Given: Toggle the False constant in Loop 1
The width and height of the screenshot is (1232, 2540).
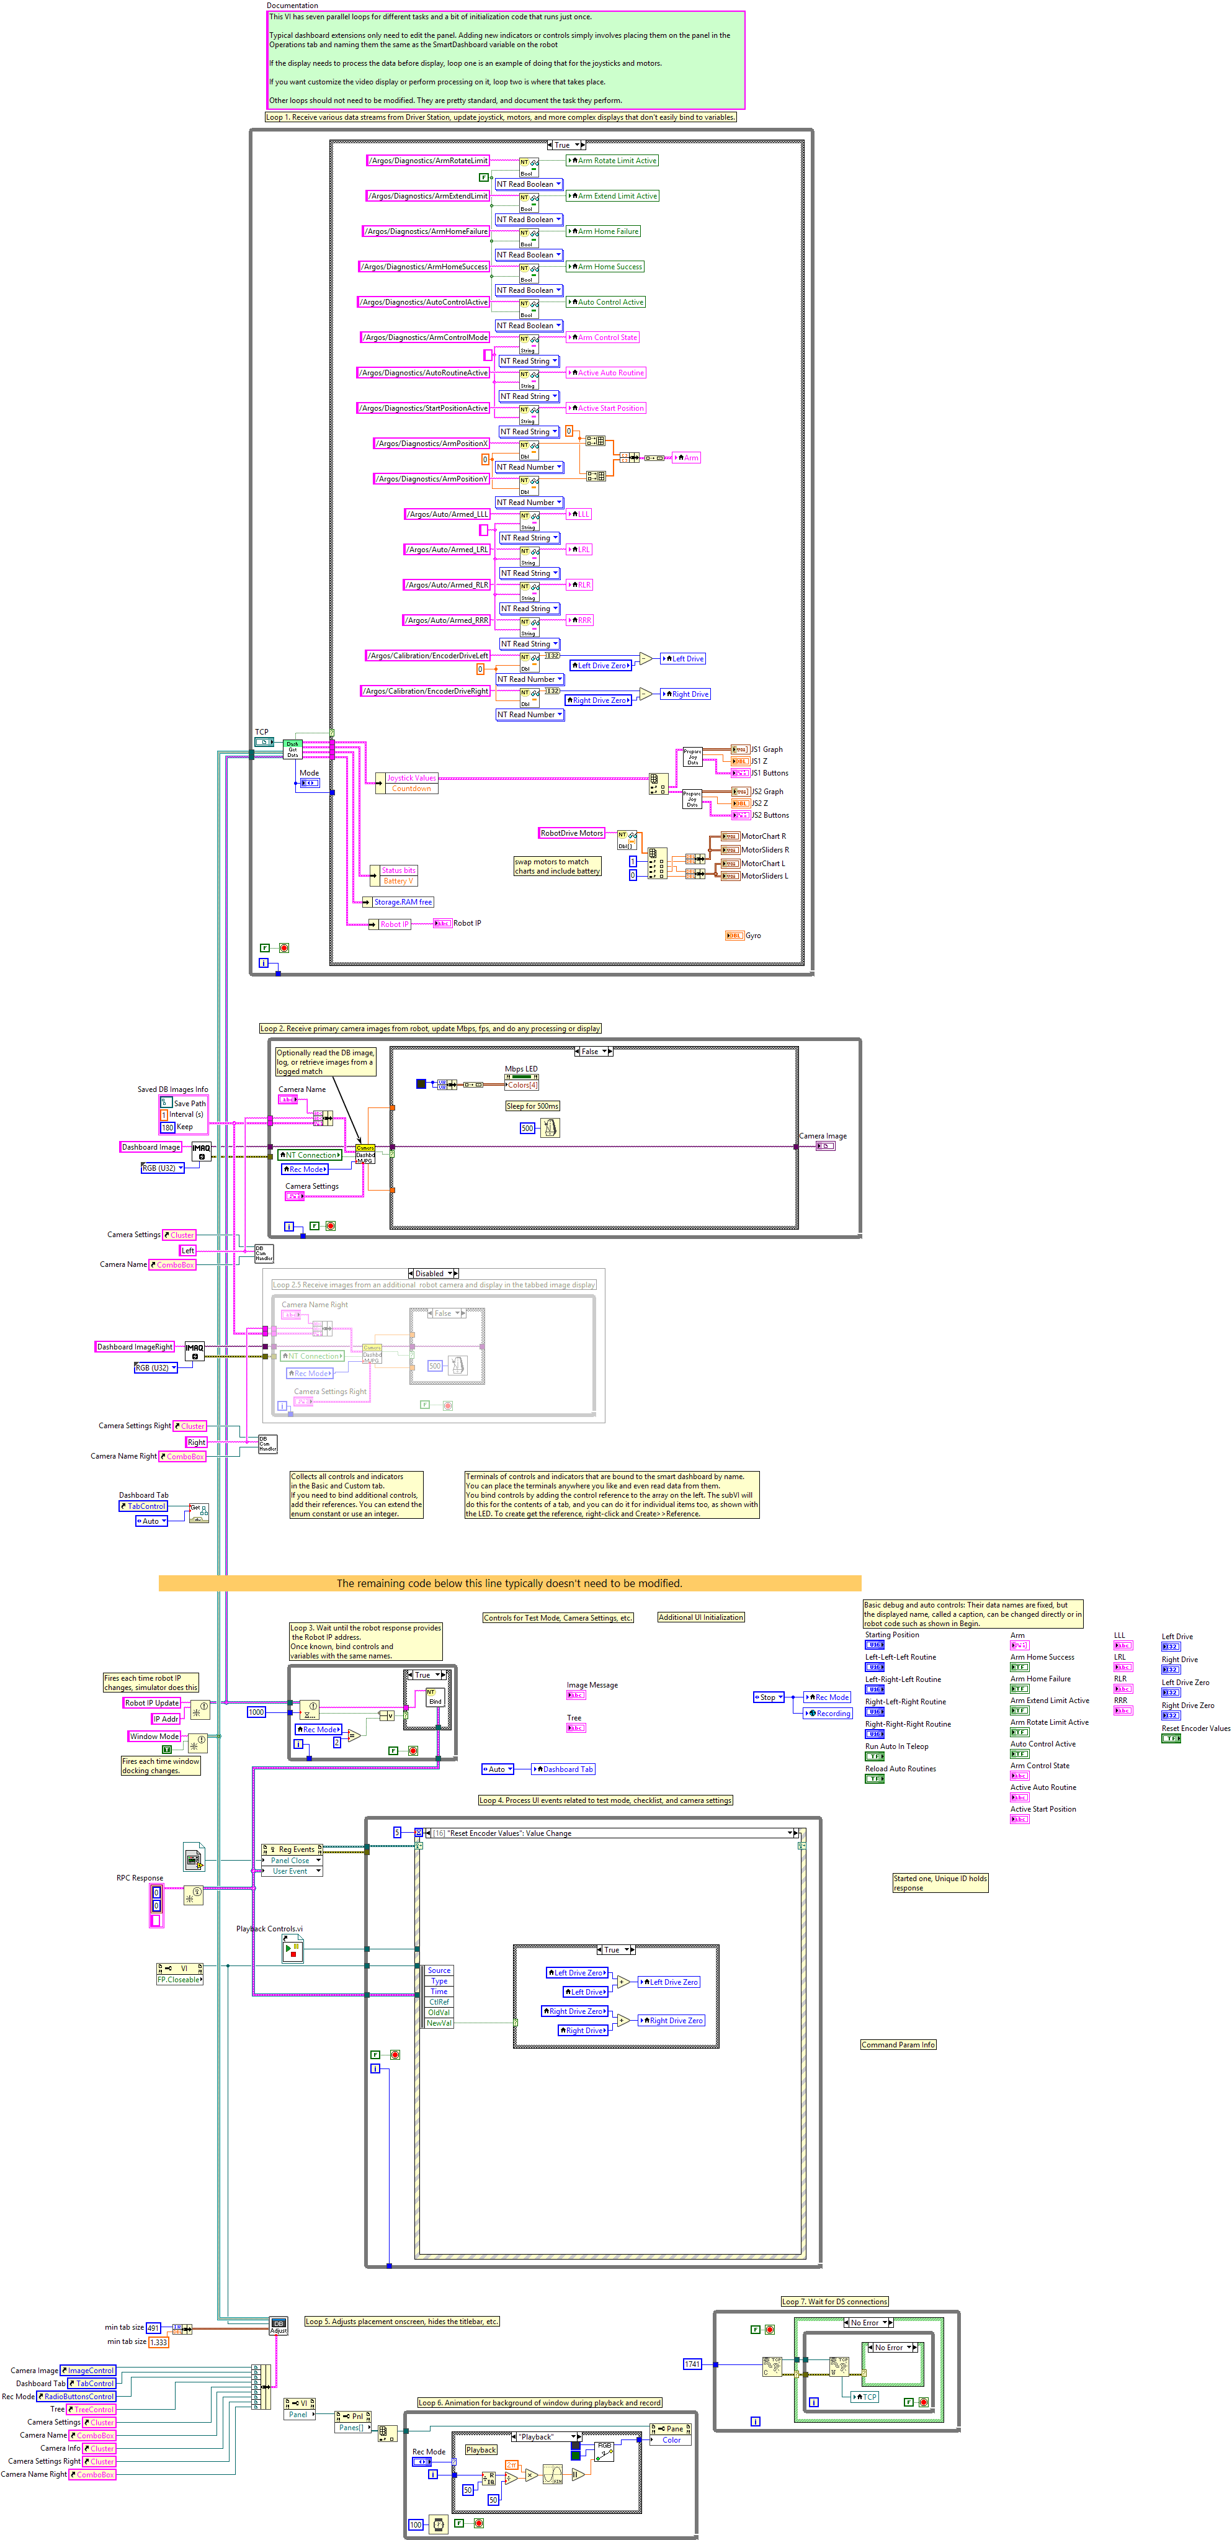Looking at the screenshot, I should [264, 947].
